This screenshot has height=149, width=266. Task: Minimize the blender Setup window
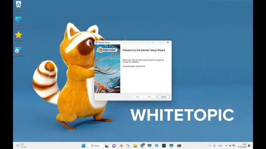[153, 42]
